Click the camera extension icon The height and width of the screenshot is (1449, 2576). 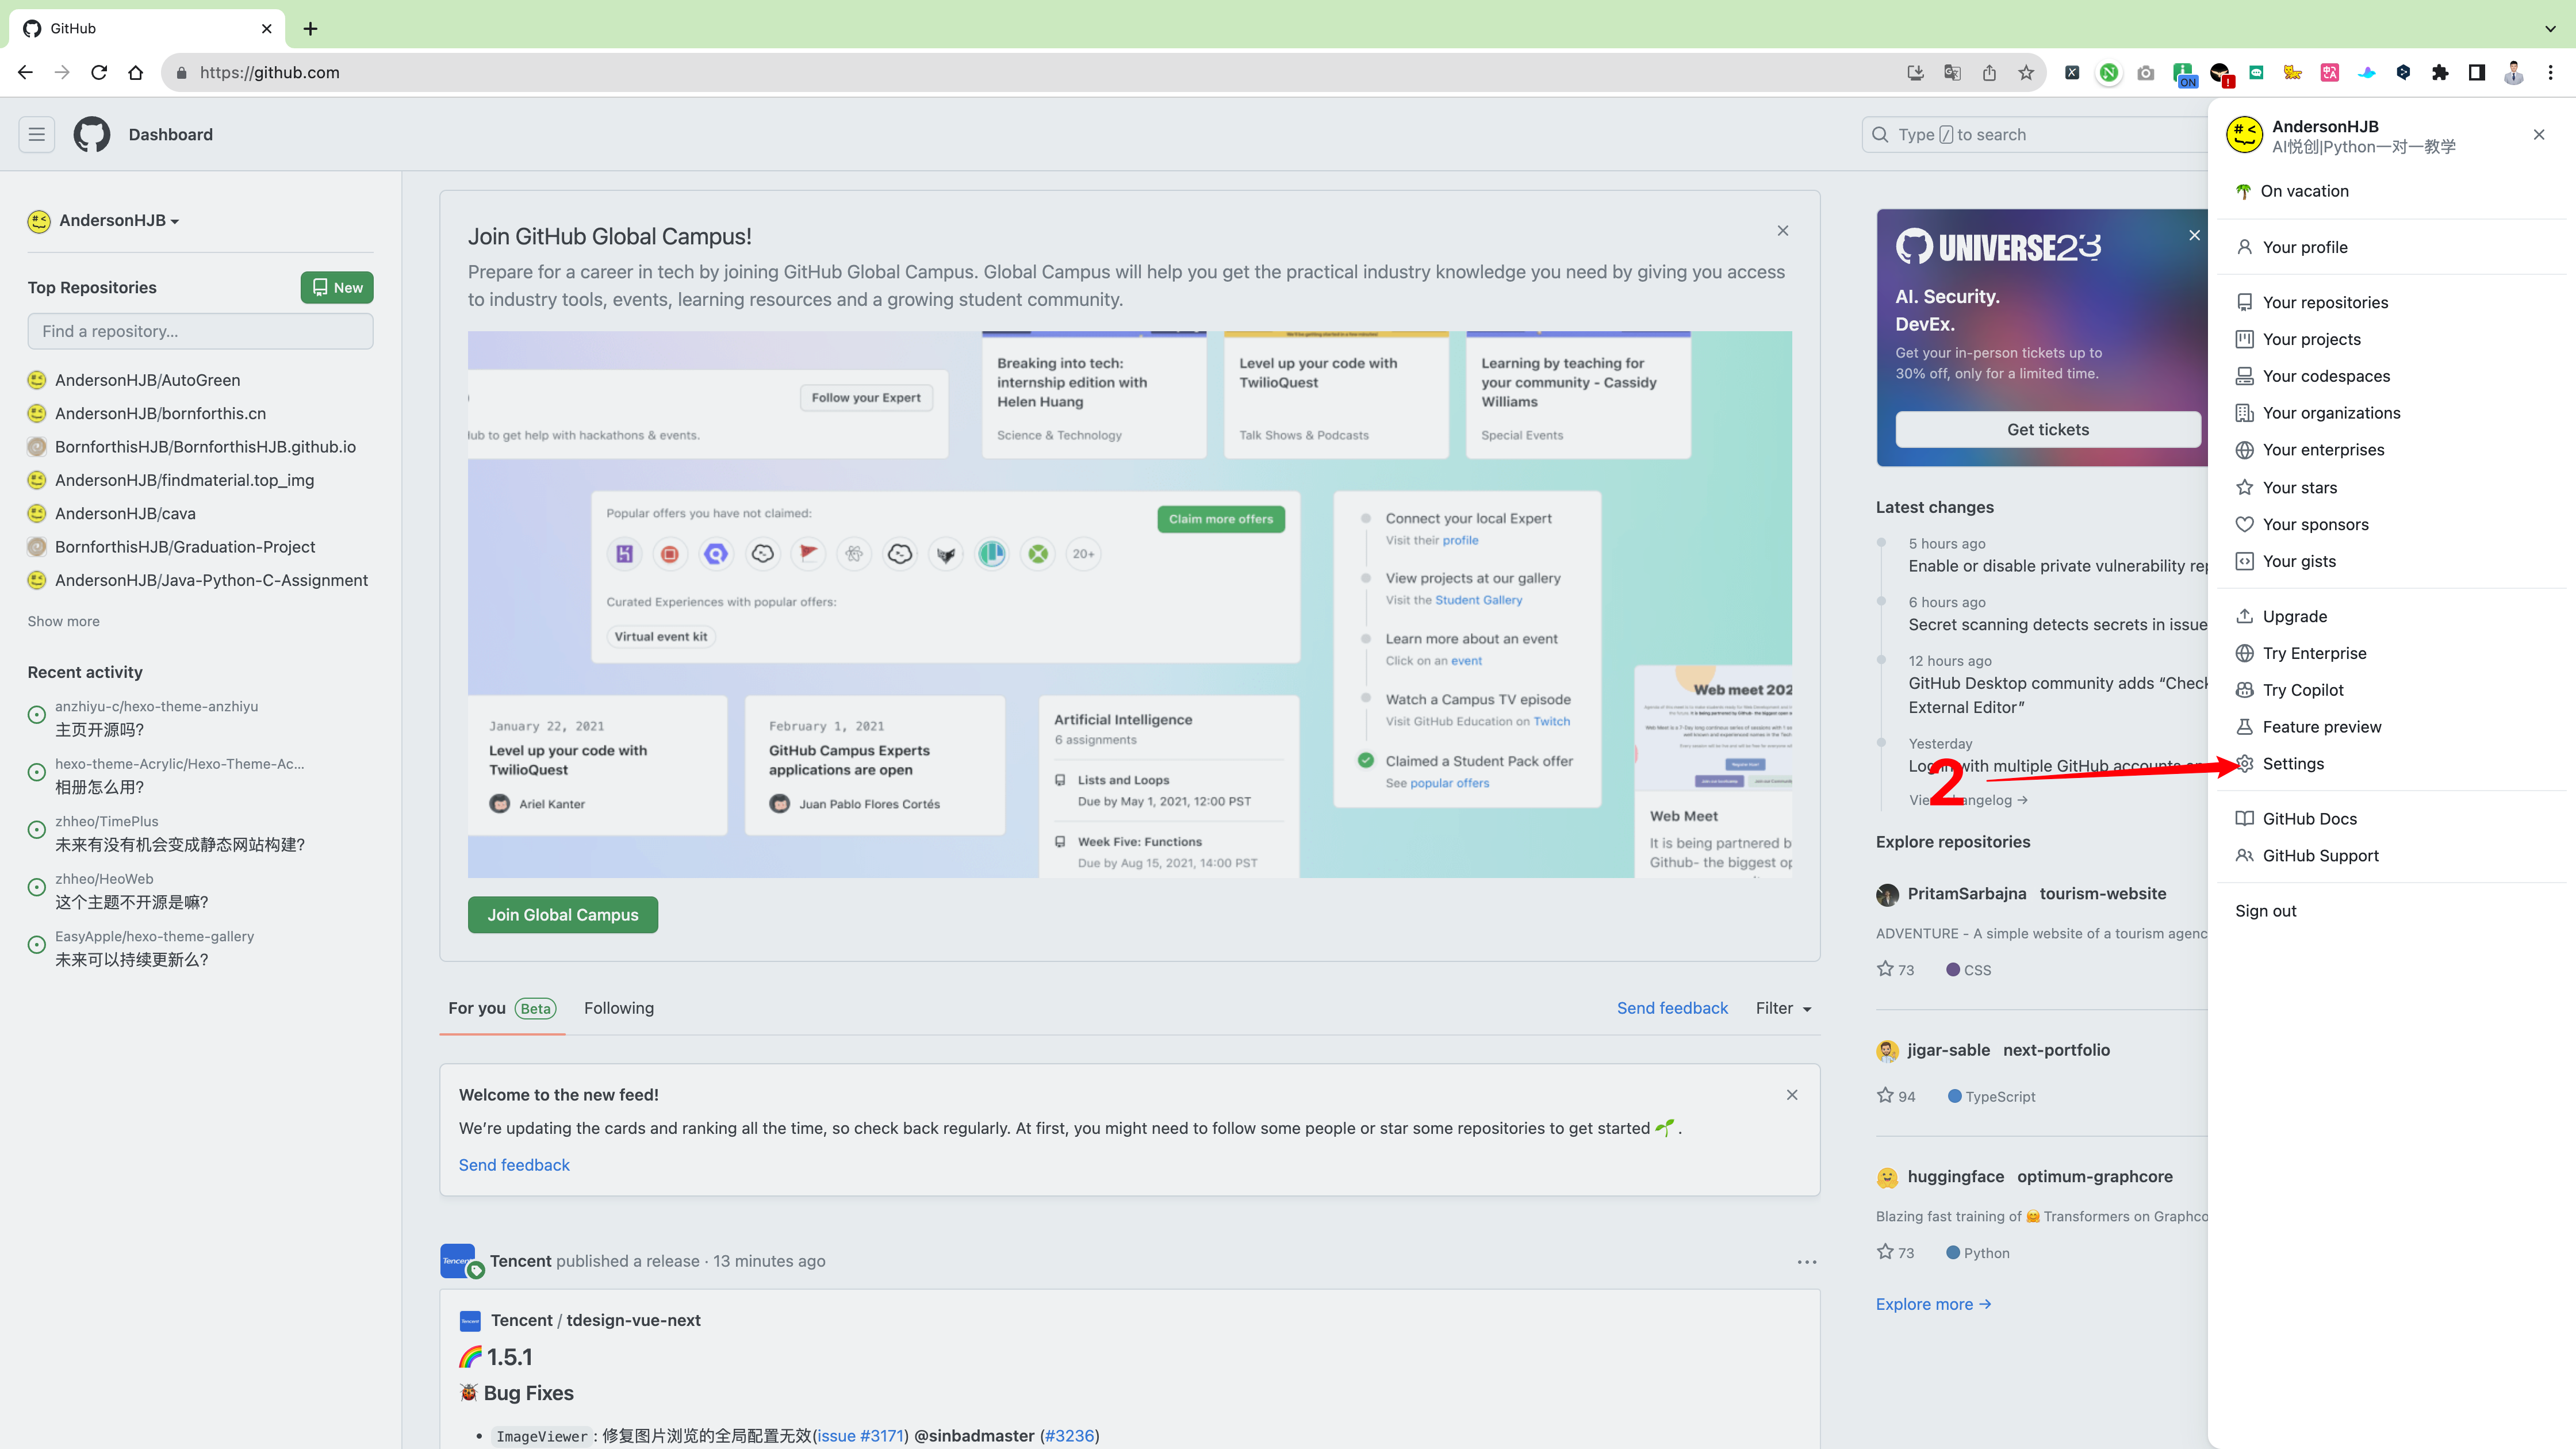click(2146, 72)
